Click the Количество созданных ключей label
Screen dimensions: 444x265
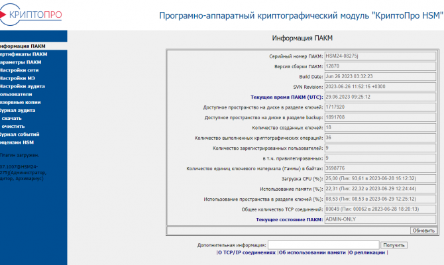point(288,128)
